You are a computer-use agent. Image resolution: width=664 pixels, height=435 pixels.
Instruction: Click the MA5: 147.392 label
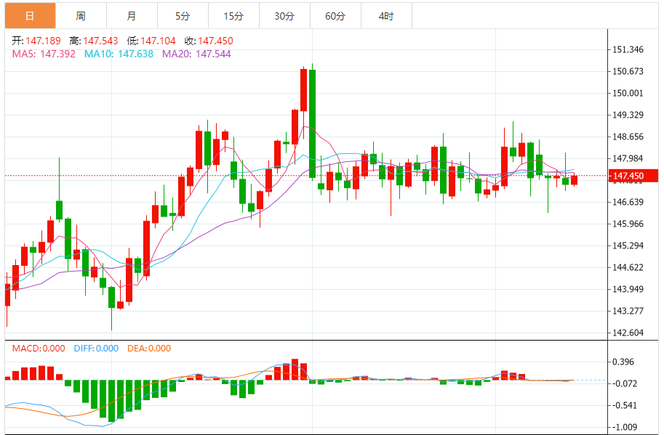point(44,54)
